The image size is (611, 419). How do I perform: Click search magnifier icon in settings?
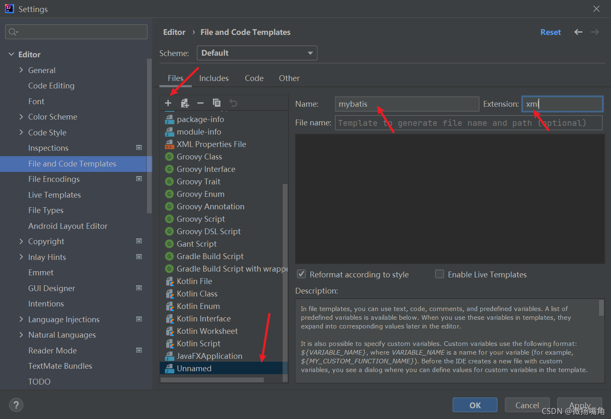(13, 32)
